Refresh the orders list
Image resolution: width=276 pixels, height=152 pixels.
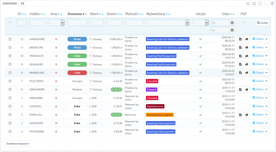(x=260, y=4)
